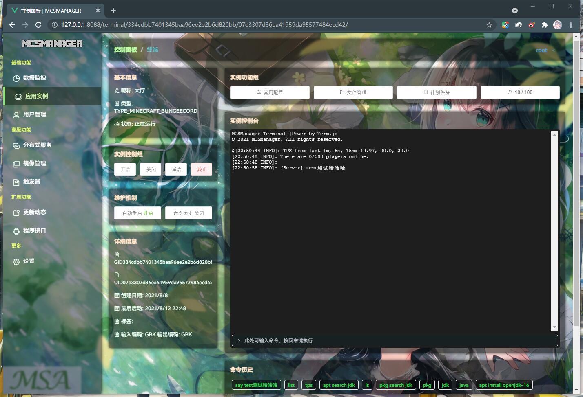Click the browser forward arrow
Screen dimensions: 583x397
click(25, 25)
